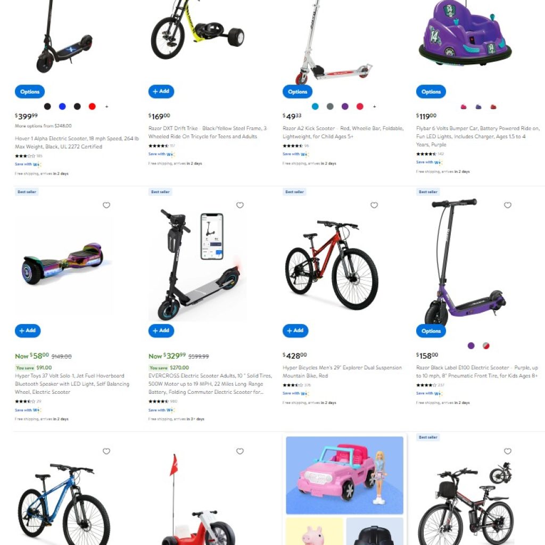Favorite the blue mountain bike with heart
Viewport: 545px width, 545px height.
coord(106,451)
